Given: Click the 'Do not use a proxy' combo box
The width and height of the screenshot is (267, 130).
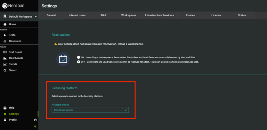Looking at the screenshot, I should [x=90, y=110].
